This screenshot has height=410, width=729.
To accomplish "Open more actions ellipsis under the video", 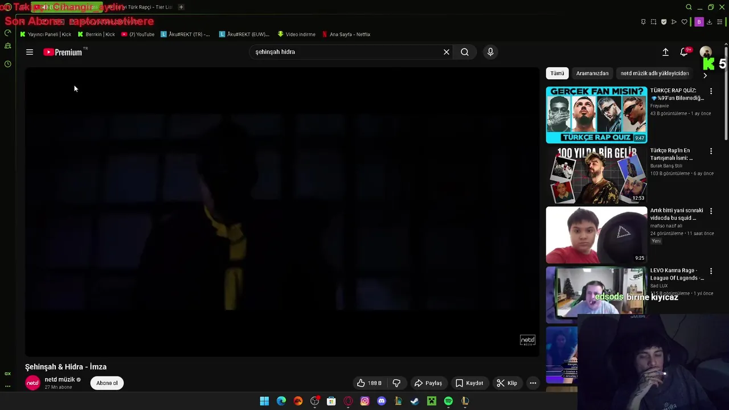I will click(x=533, y=383).
